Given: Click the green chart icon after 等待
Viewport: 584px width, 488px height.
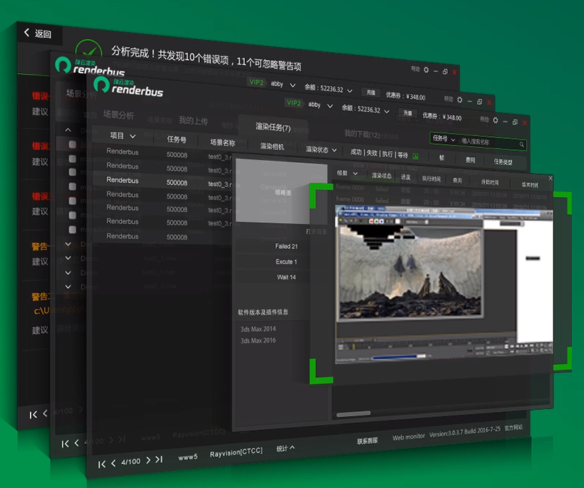Looking at the screenshot, I should pos(415,156).
